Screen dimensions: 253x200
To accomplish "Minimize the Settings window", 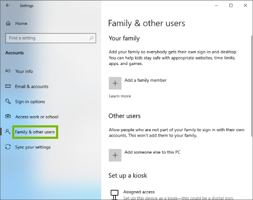I will [x=216, y=5].
